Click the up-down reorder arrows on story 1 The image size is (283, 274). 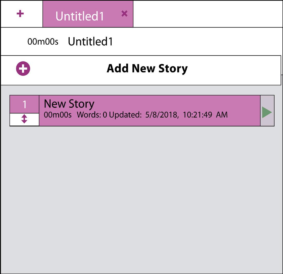pyautogui.click(x=24, y=119)
